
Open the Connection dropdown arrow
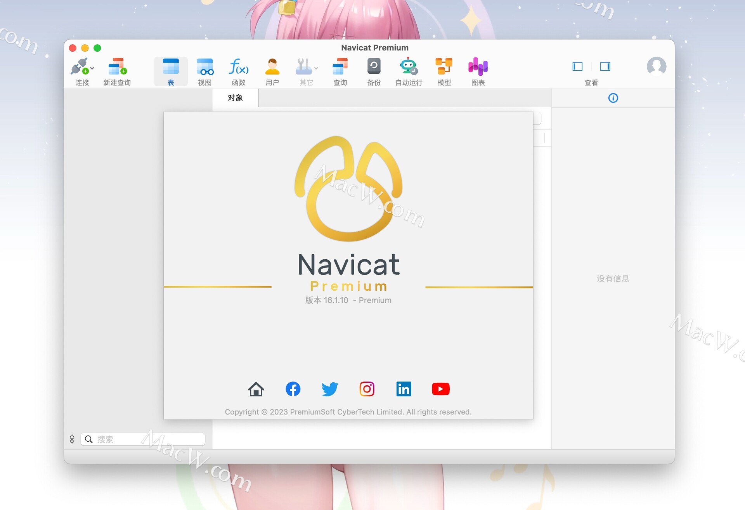click(x=92, y=68)
